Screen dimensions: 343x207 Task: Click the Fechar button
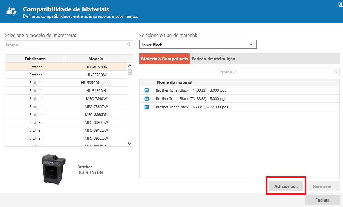coord(322,200)
